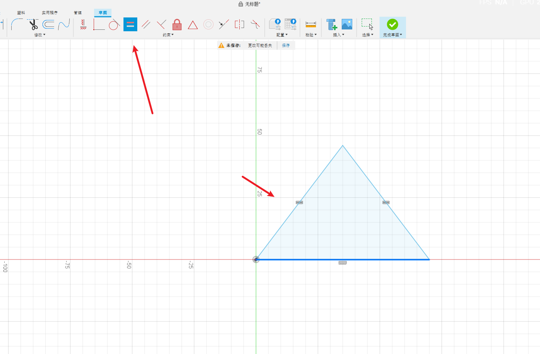Toggle the Concentric constraint tool
This screenshot has width=540, height=354.
click(208, 24)
